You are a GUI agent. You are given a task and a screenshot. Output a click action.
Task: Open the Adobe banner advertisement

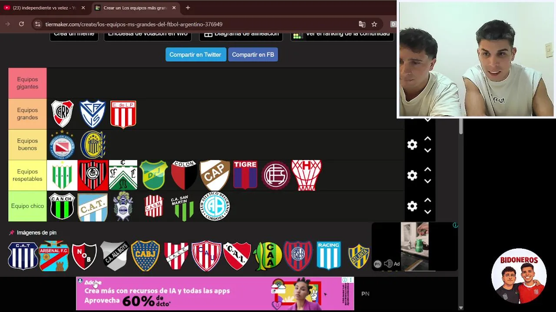coord(215,294)
